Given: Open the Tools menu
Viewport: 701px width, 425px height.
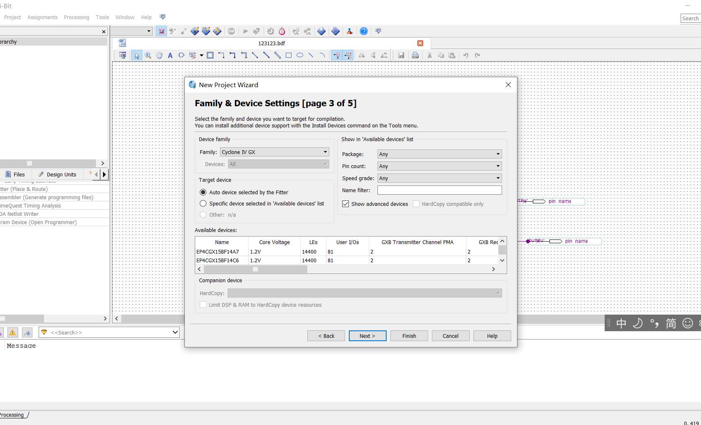Looking at the screenshot, I should 102,17.
